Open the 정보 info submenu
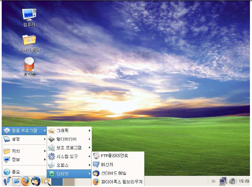 tap(24, 159)
